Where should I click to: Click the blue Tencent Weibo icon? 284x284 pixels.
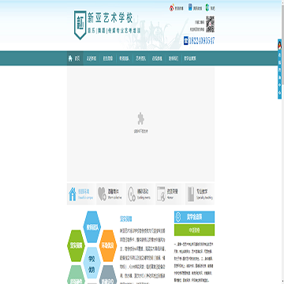(190, 7)
